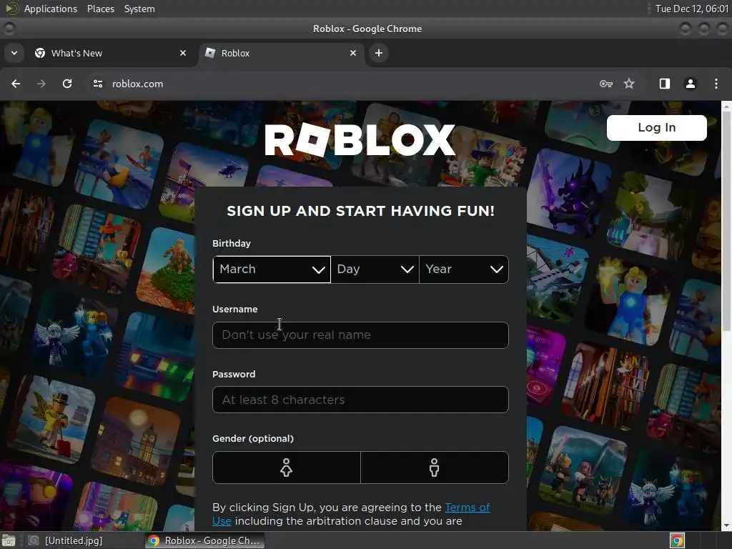Click the show desktop icon in taskbar
The width and height of the screenshot is (732, 549).
[x=9, y=540]
